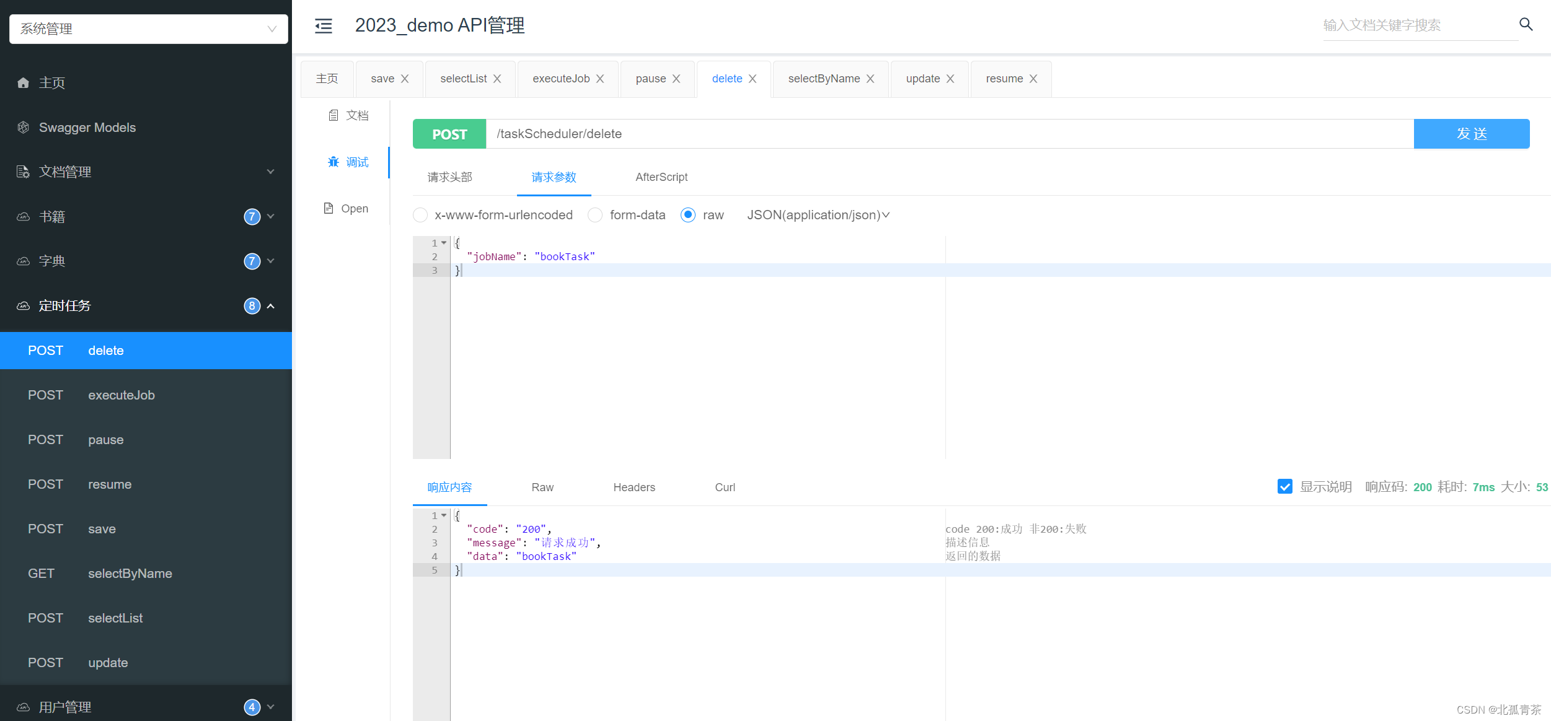
Task: Close the selectList tab with X
Action: (x=497, y=79)
